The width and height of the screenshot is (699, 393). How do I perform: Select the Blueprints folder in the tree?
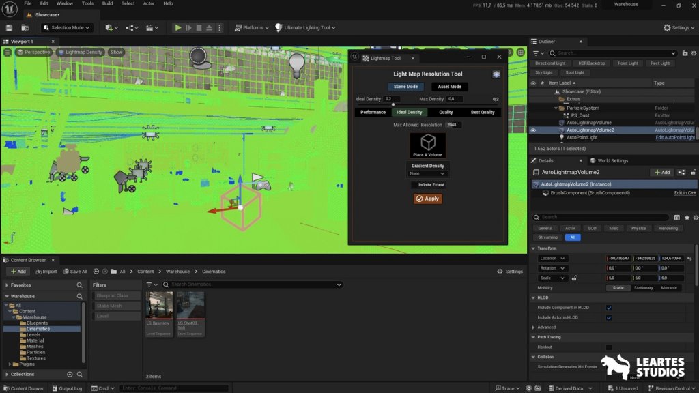pyautogui.click(x=37, y=323)
